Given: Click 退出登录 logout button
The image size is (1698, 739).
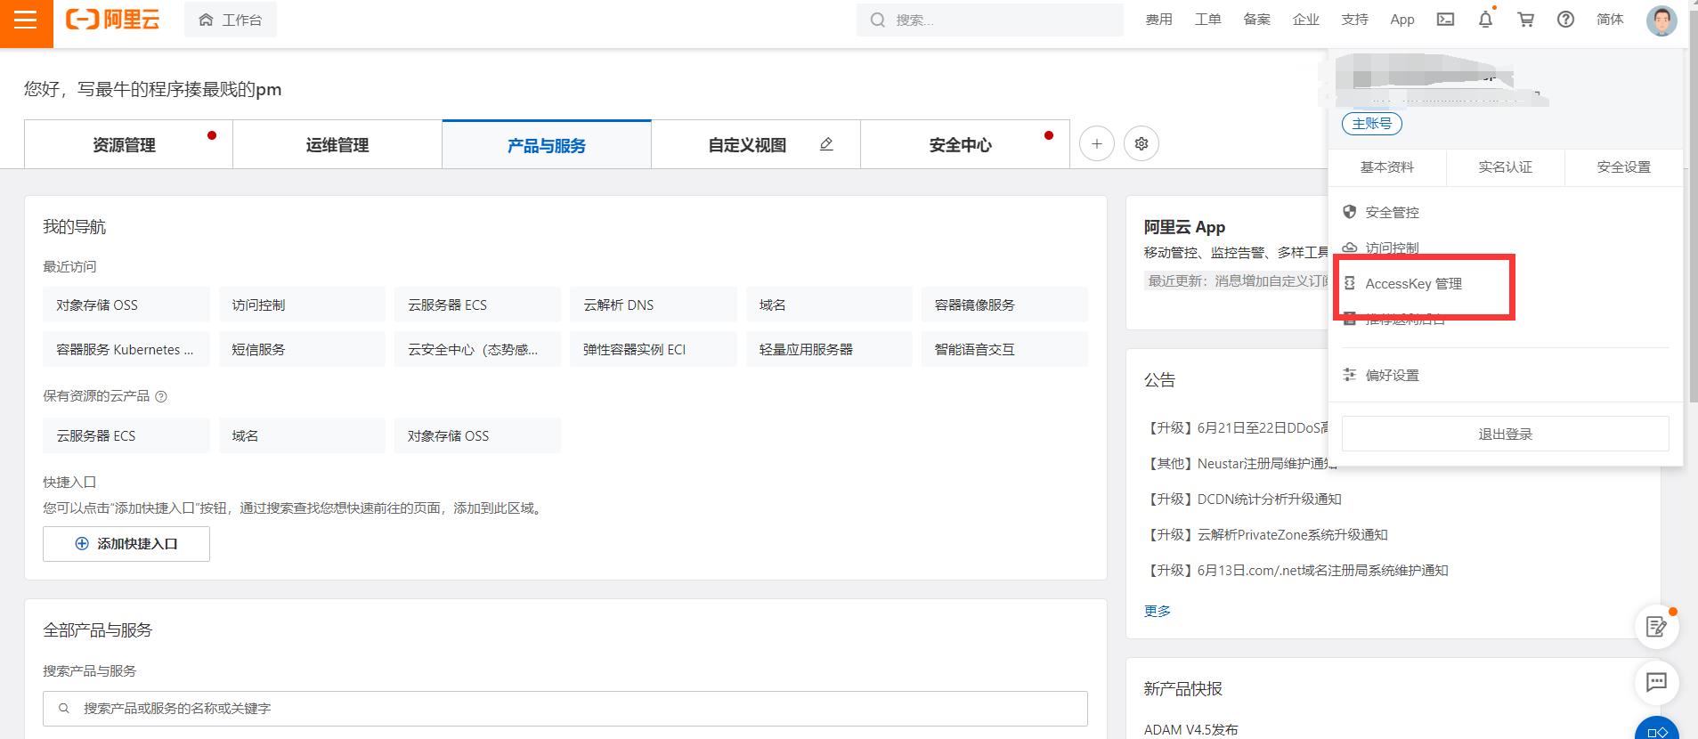Looking at the screenshot, I should (x=1505, y=434).
